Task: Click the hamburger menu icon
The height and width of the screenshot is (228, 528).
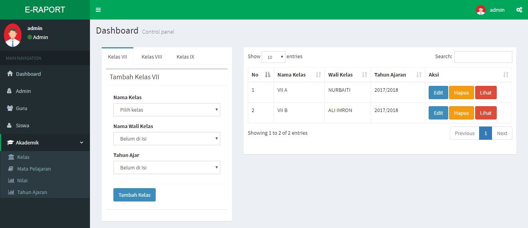Action: click(x=98, y=10)
